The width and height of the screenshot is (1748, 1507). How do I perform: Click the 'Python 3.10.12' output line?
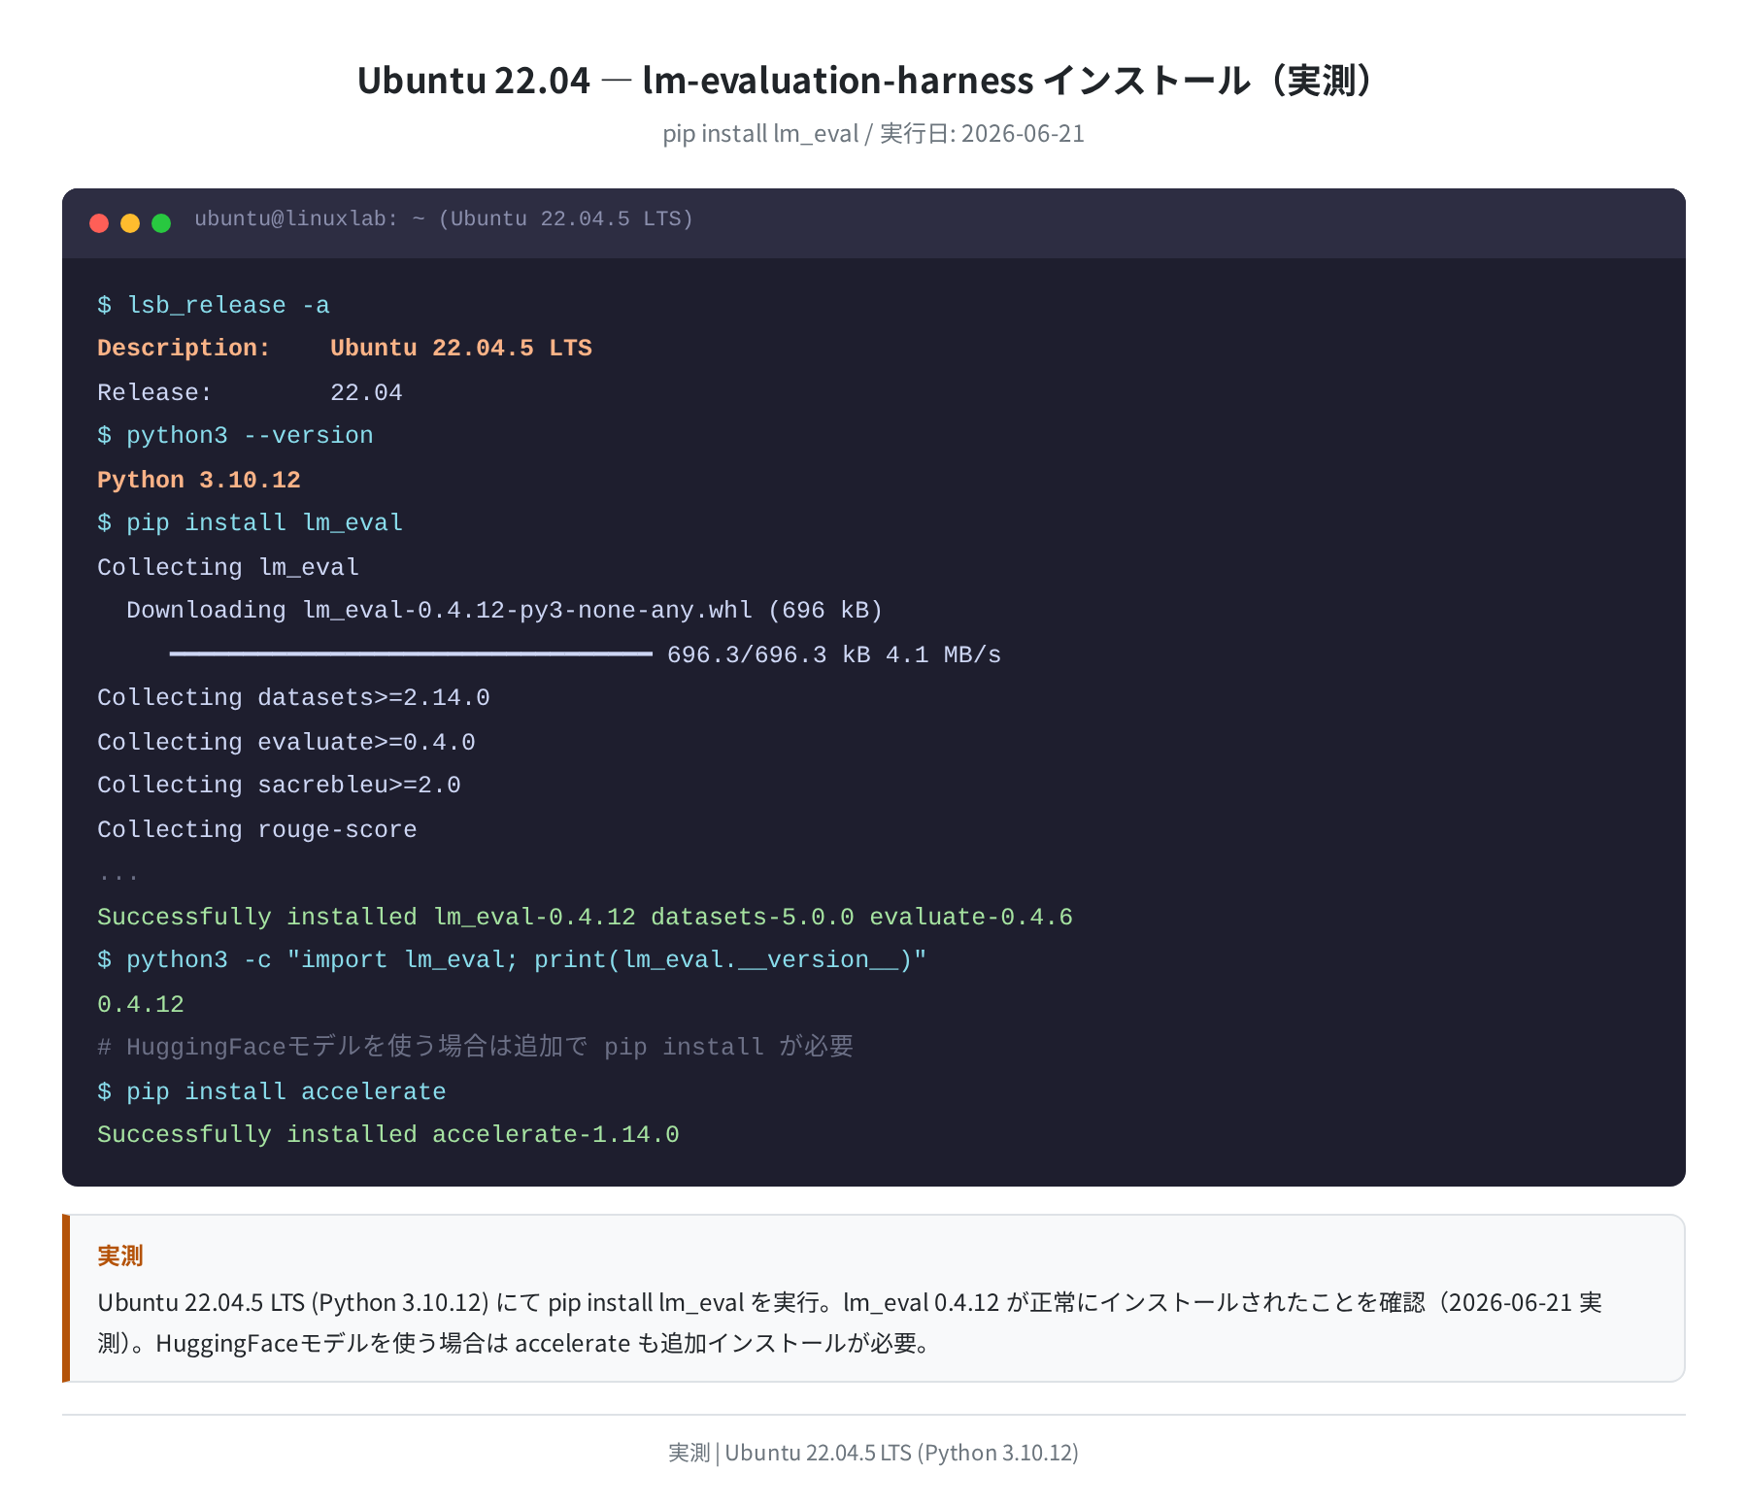click(x=199, y=480)
